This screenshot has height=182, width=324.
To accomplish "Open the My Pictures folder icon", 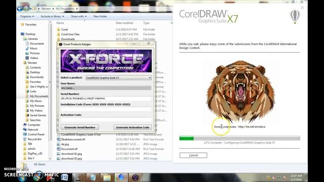I will [x=27, y=106].
